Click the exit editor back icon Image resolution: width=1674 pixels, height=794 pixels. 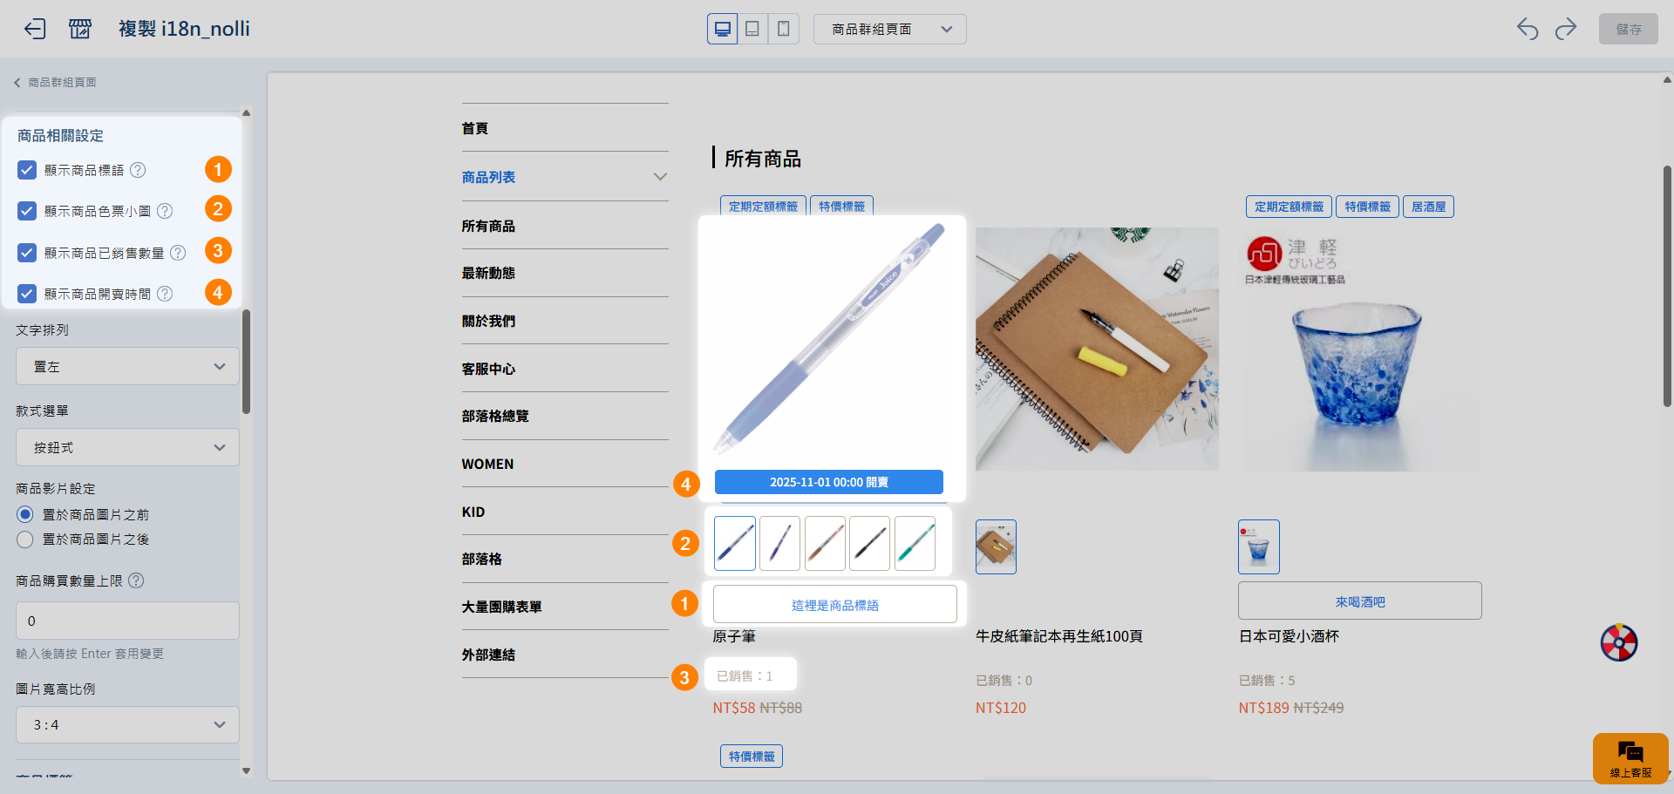[35, 29]
